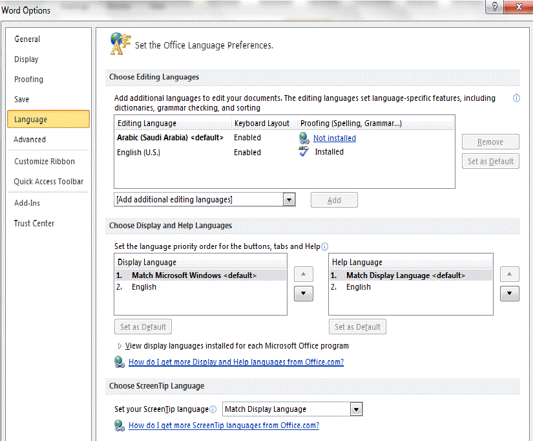Click the ABC checkmark proofing icon for English

click(304, 151)
